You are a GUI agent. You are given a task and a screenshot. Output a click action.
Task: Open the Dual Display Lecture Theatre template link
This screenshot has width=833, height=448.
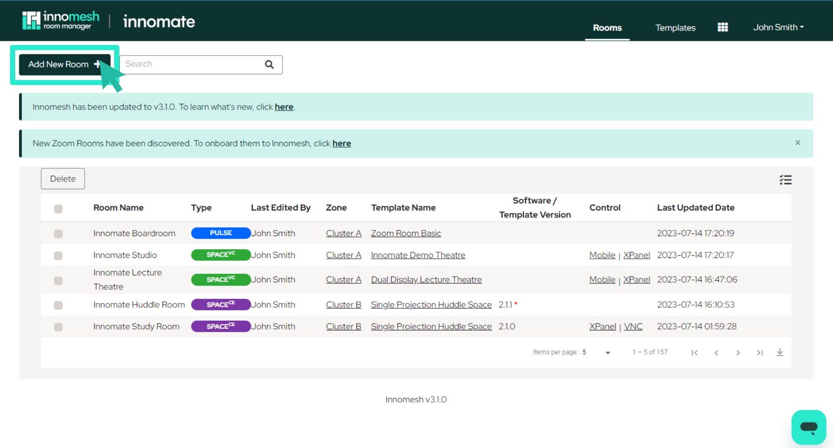426,279
